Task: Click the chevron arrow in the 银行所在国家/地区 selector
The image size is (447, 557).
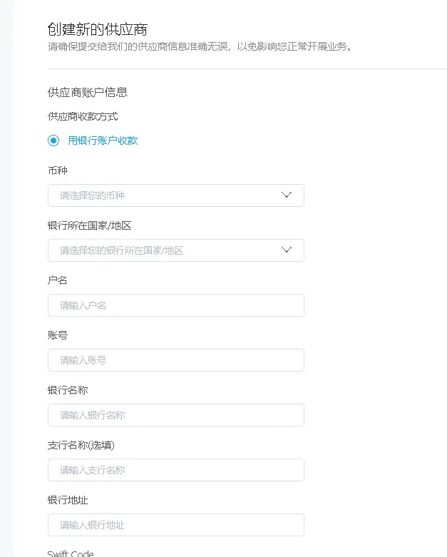Action: 287,250
